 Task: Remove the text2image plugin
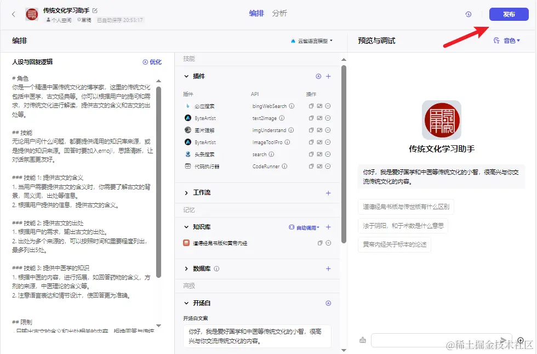[x=328, y=118]
